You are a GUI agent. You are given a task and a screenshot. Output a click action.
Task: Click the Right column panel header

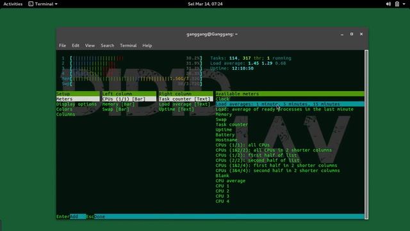186,94
